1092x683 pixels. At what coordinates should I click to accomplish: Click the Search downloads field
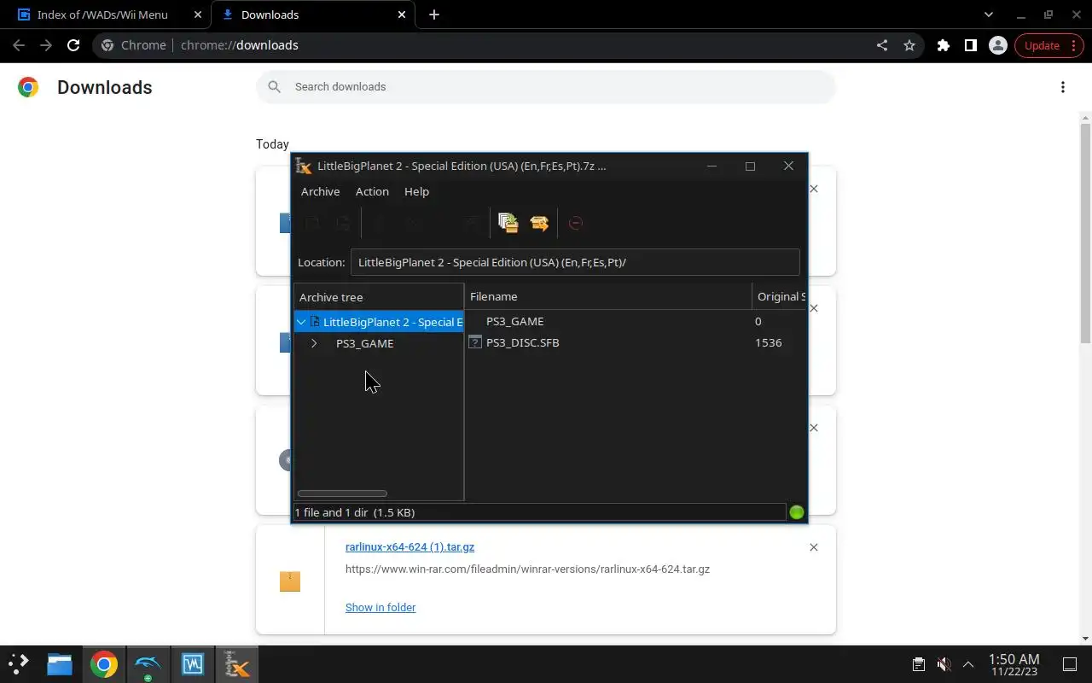click(x=546, y=87)
